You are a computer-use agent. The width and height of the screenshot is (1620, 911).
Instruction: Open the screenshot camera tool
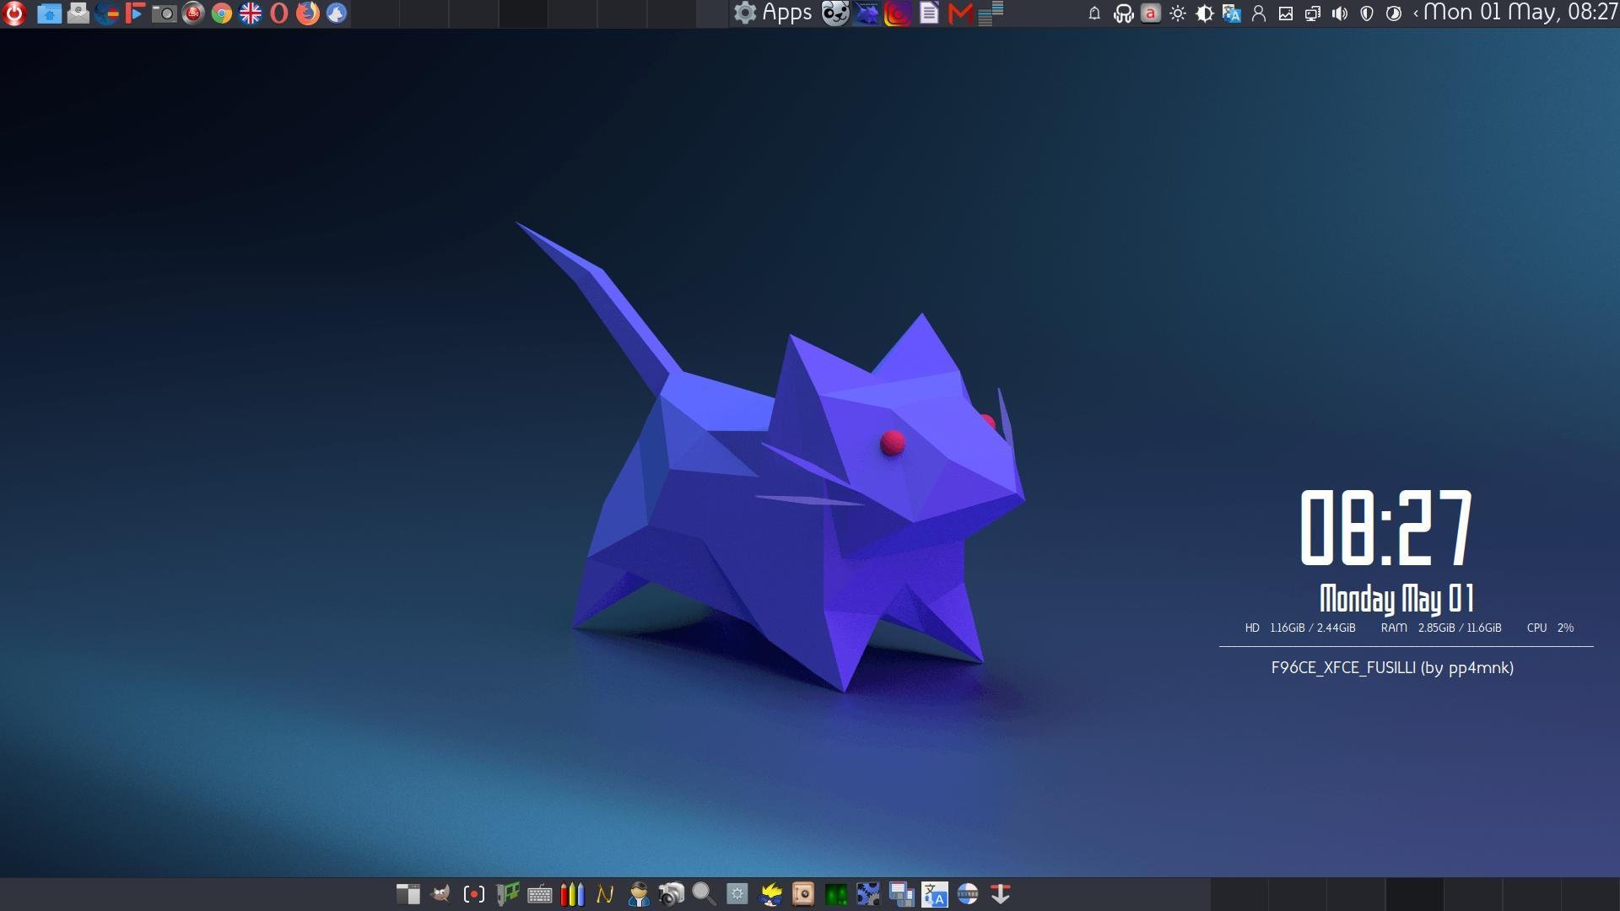click(165, 13)
